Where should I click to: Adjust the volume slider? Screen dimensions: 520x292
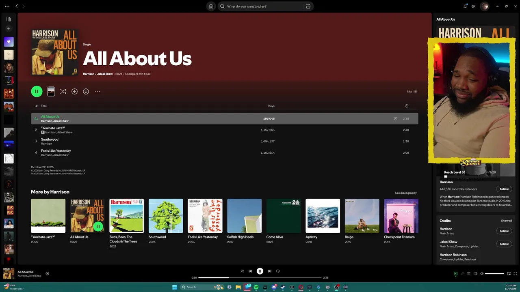coord(494,274)
